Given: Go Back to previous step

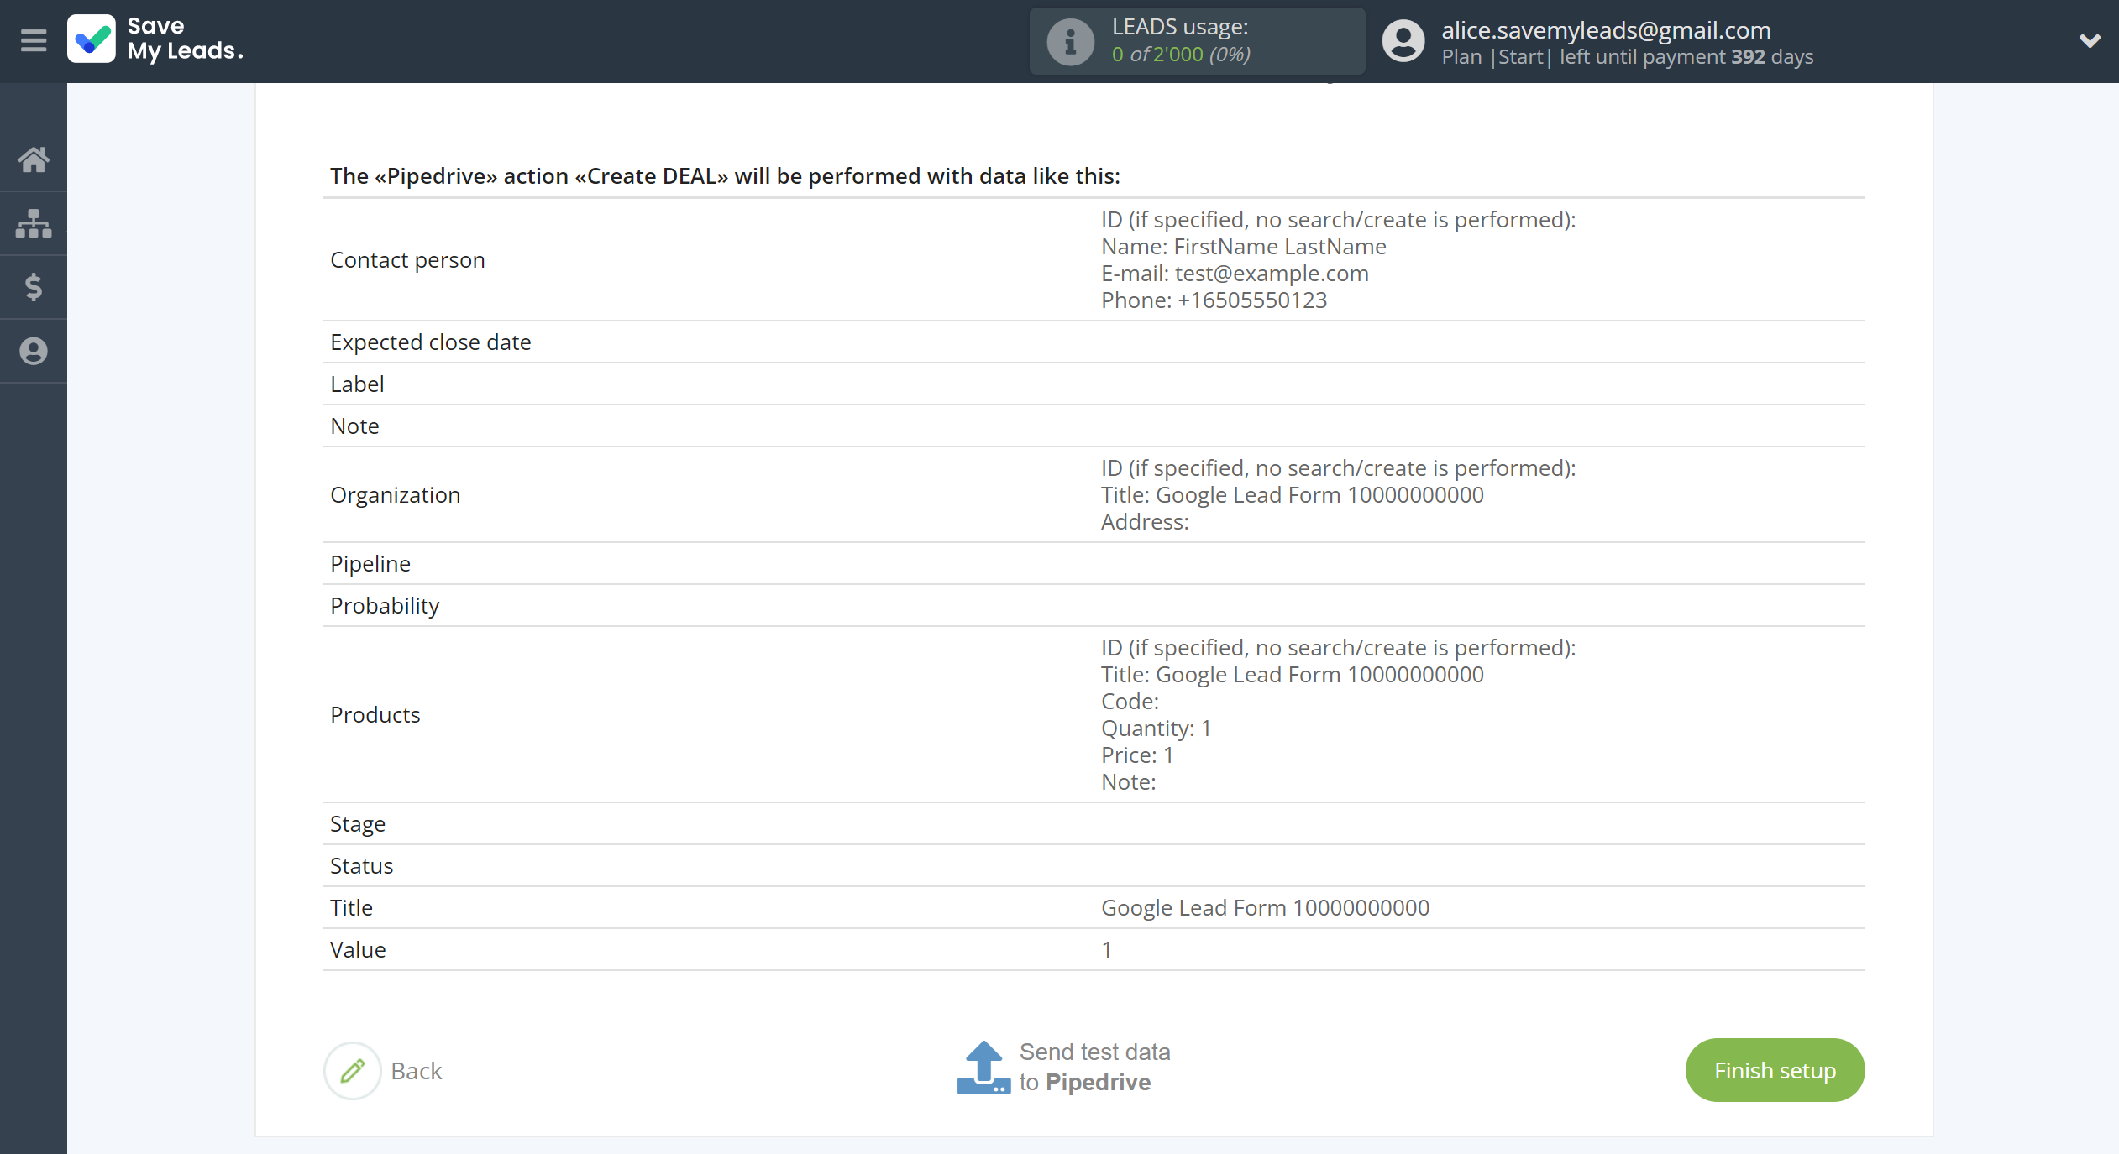Looking at the screenshot, I should 417,1071.
